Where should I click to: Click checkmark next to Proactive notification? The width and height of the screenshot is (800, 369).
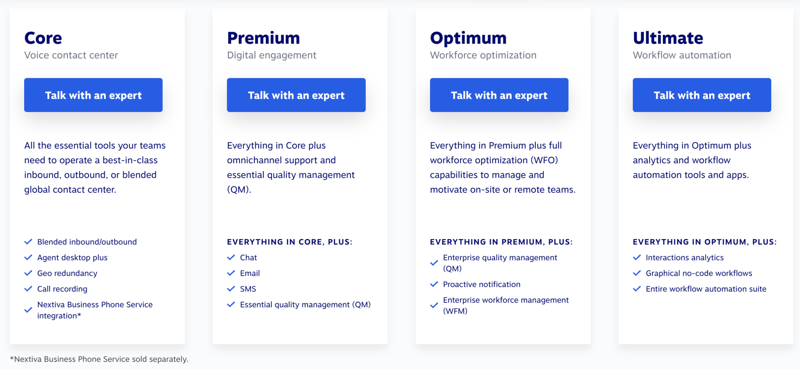(x=434, y=284)
